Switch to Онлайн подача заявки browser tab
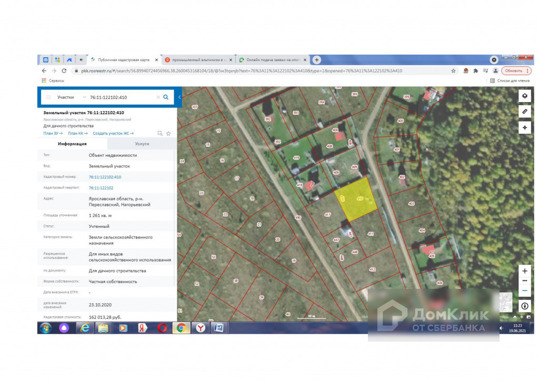 (273, 60)
